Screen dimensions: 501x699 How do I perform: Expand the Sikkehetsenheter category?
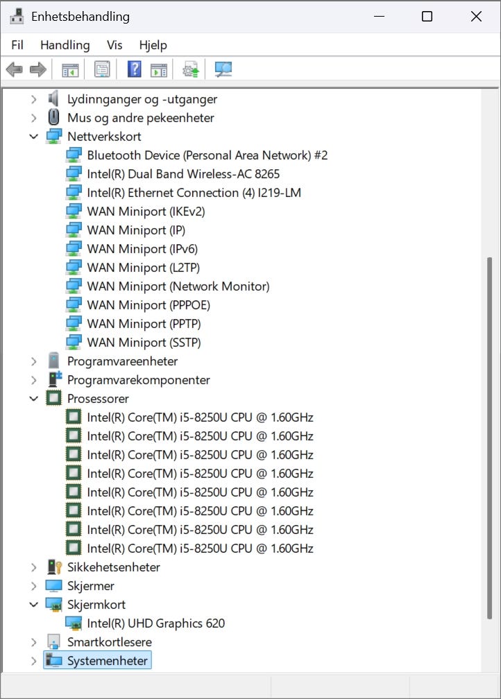click(x=34, y=567)
